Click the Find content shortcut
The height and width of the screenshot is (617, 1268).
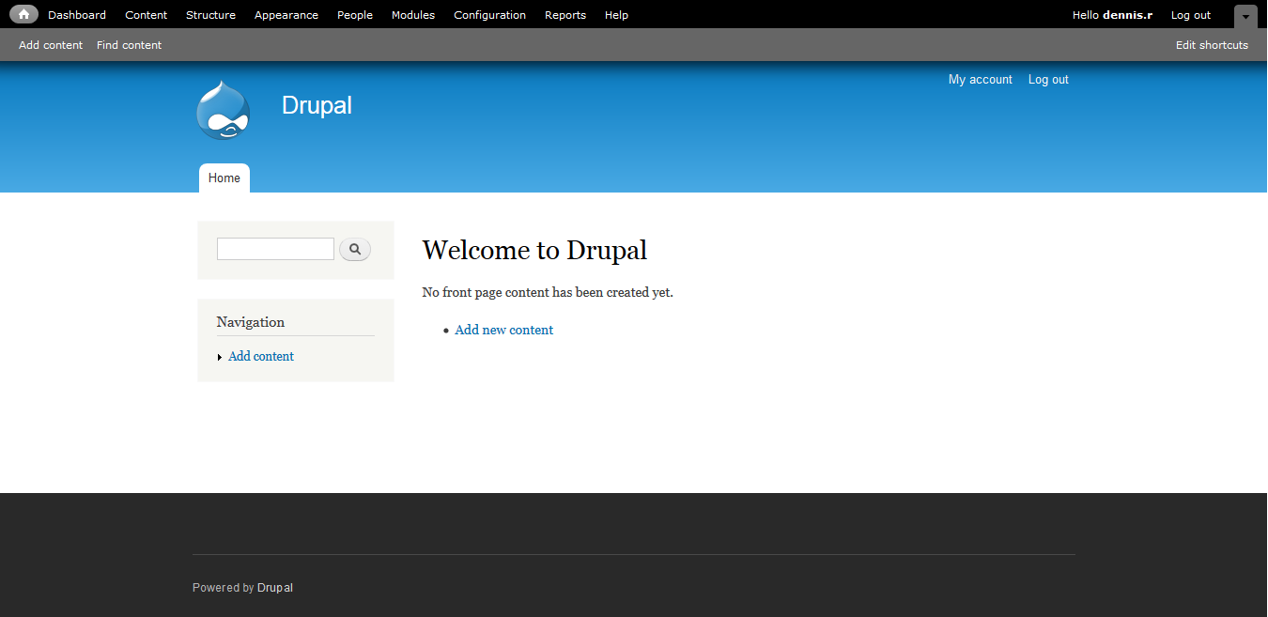129,45
